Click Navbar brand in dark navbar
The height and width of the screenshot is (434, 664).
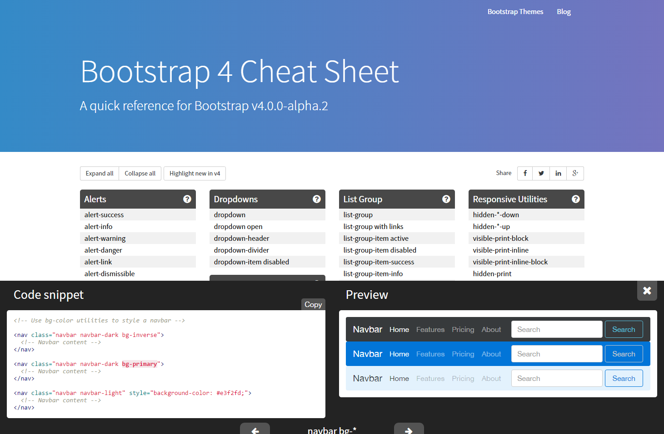[x=367, y=329]
